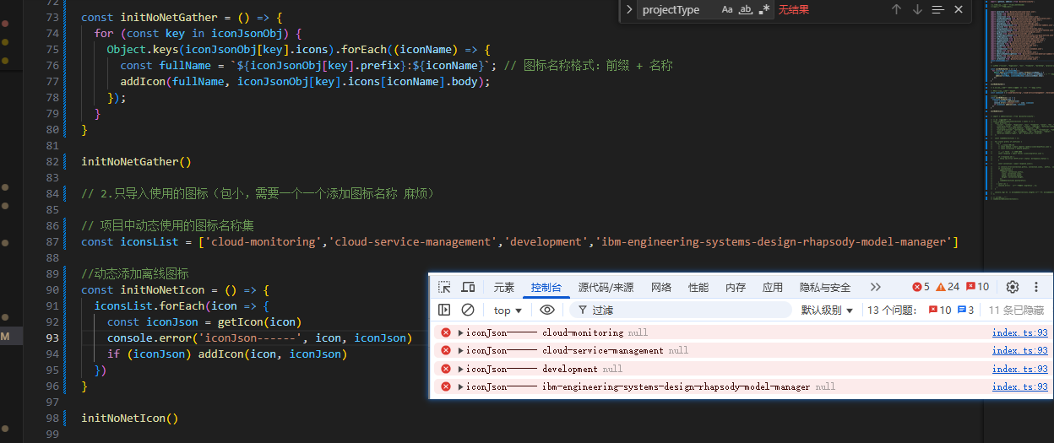The image size is (1054, 443).
Task: Click getIcon(icon) call on line 92
Action: coord(258,321)
